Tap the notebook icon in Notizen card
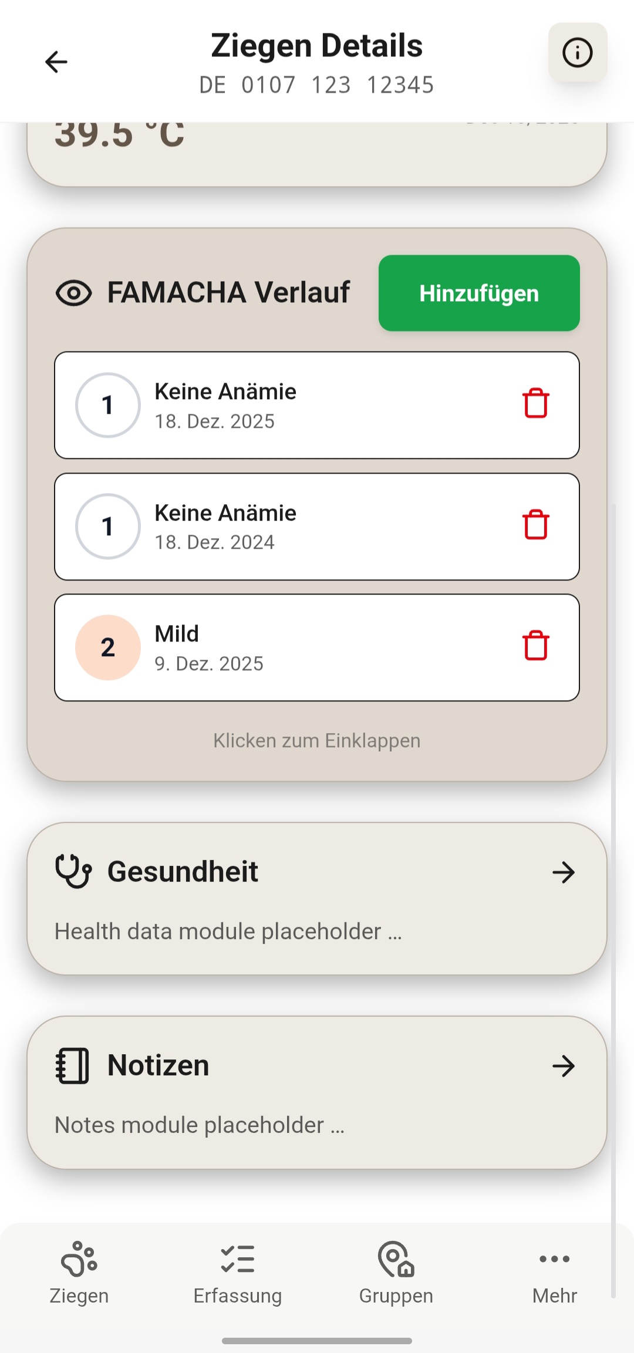 click(x=72, y=1065)
